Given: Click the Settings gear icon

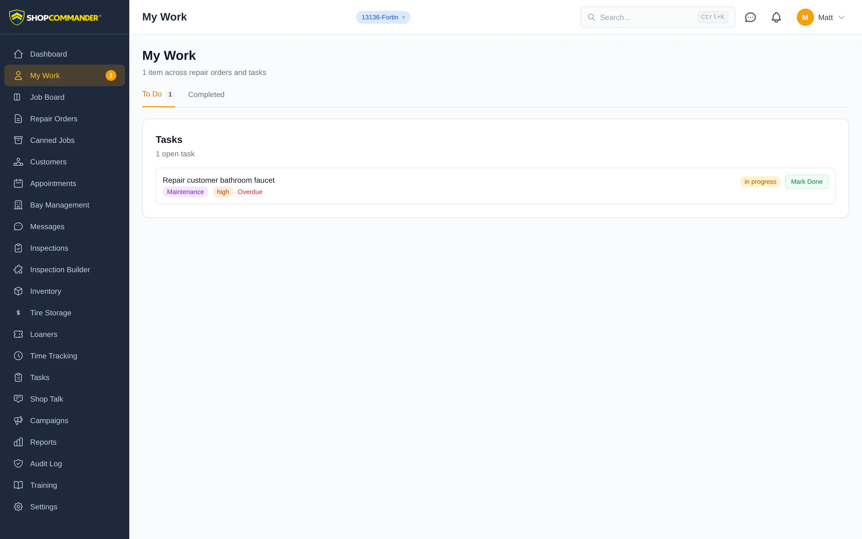Looking at the screenshot, I should tap(18, 507).
